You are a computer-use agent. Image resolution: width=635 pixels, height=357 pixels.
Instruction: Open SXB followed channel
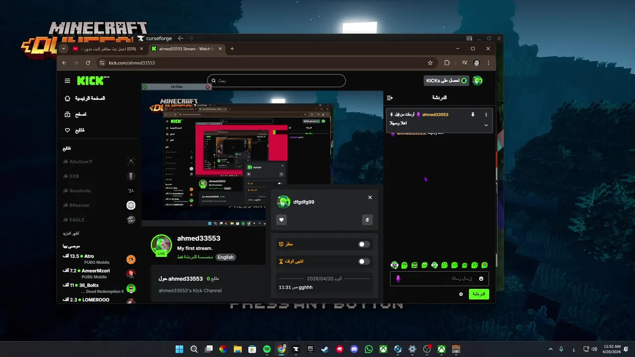tap(99, 176)
